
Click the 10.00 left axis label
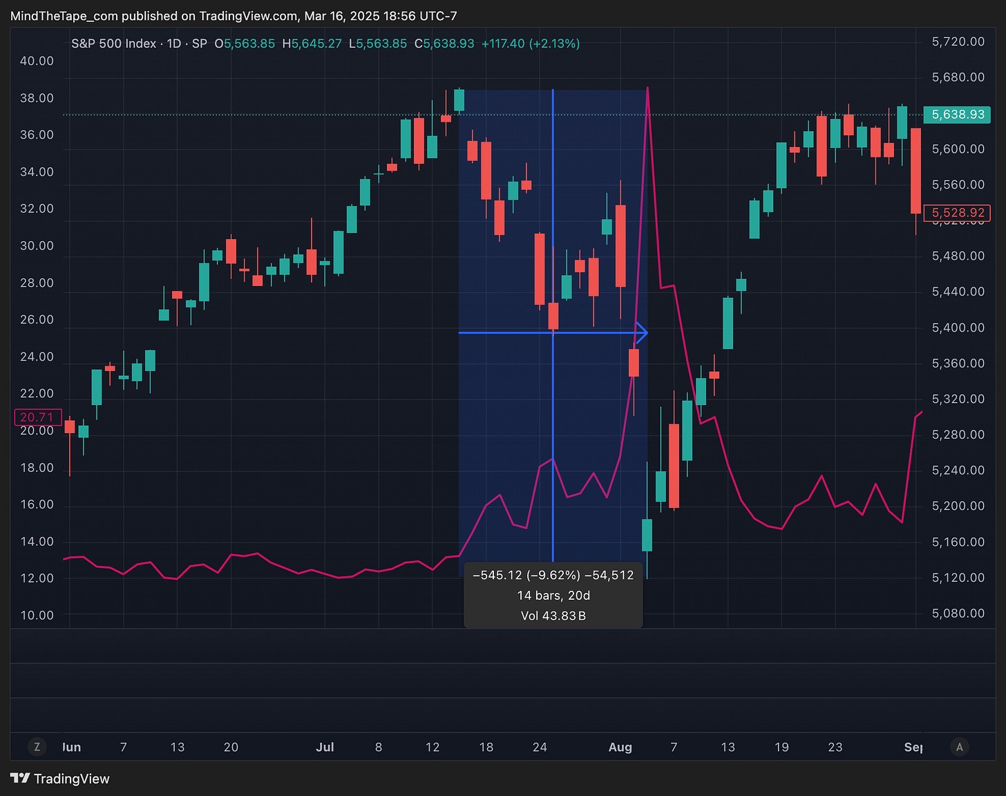(x=37, y=616)
